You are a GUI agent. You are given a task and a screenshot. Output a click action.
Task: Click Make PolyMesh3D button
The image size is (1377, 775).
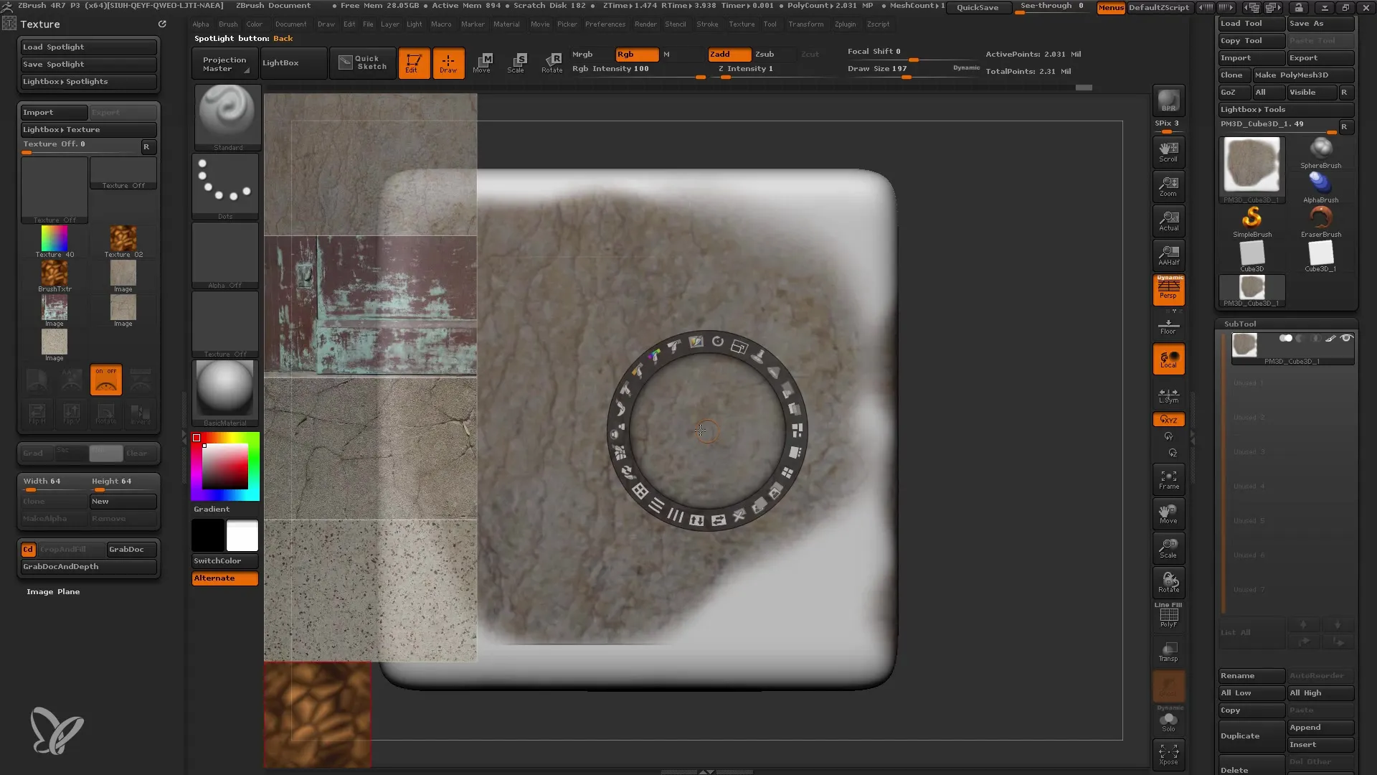click(x=1303, y=75)
